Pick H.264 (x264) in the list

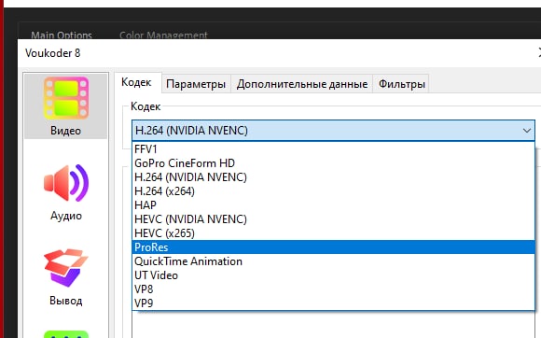point(333,190)
